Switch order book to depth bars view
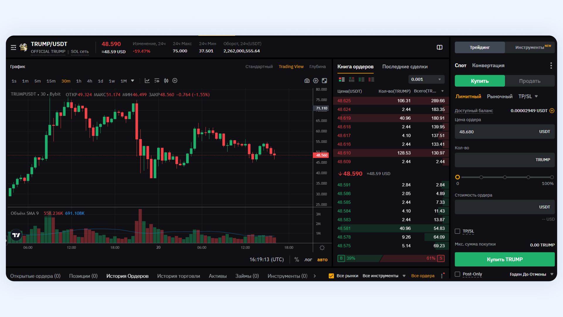The width and height of the screenshot is (563, 317). pyautogui.click(x=352, y=80)
